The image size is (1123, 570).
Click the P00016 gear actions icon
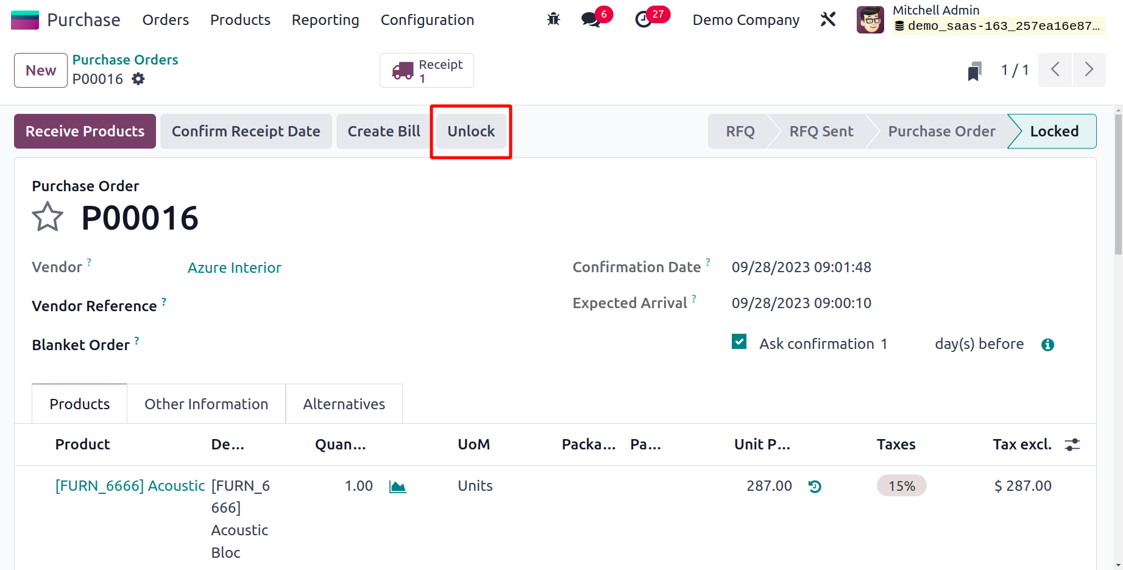pos(138,79)
